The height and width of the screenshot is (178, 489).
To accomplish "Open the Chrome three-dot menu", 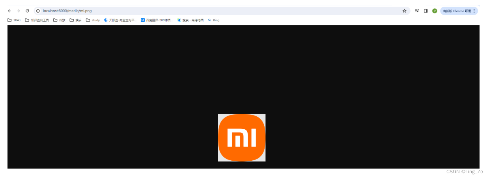I will 474,11.
